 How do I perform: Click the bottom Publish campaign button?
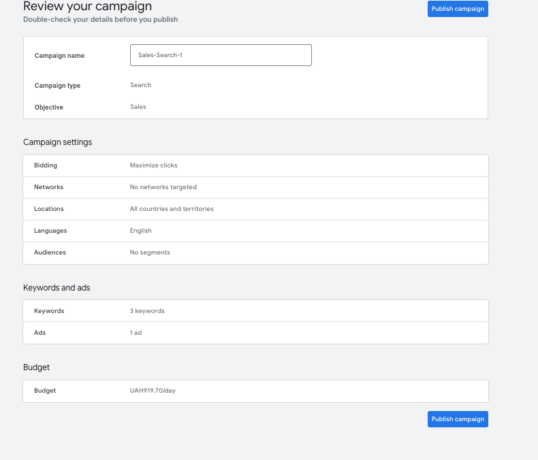tap(458, 419)
